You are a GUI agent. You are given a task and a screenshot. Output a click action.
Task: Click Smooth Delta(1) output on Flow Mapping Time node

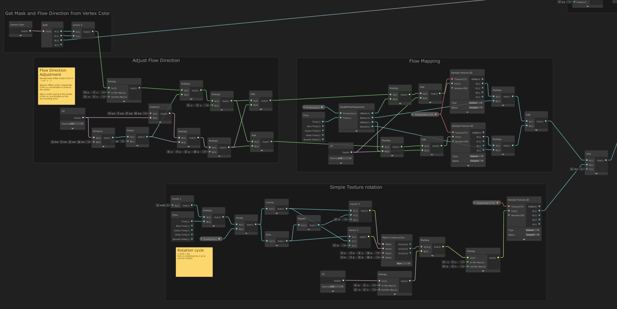tap(323, 140)
